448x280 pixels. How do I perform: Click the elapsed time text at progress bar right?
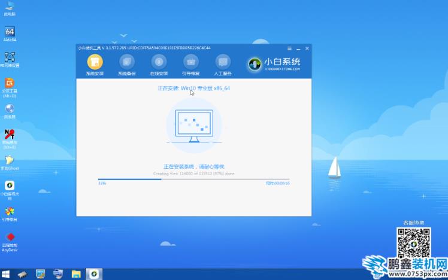point(278,183)
